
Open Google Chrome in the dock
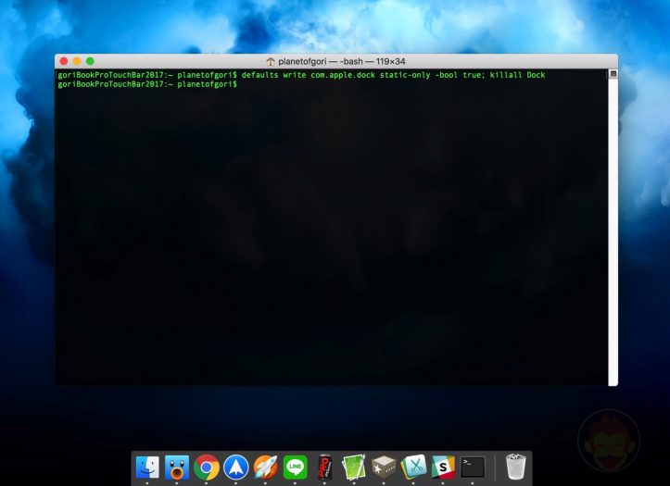click(207, 467)
